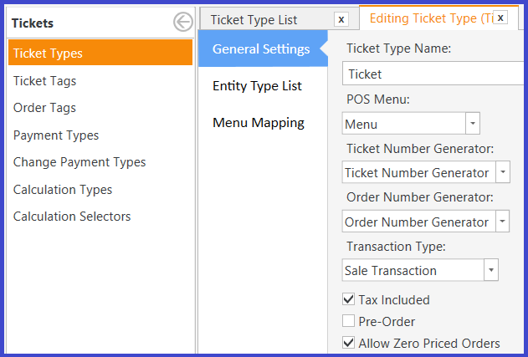Click the Ticket Type Name input field
The height and width of the screenshot is (357, 528).
tap(433, 74)
